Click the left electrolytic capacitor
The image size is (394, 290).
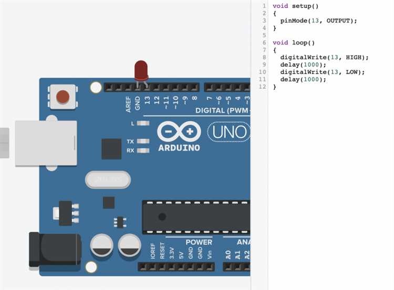(x=102, y=245)
